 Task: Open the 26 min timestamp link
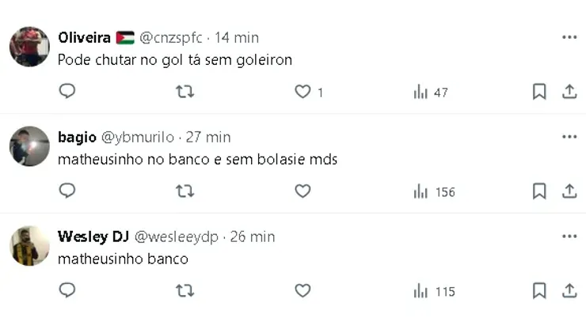(253, 236)
